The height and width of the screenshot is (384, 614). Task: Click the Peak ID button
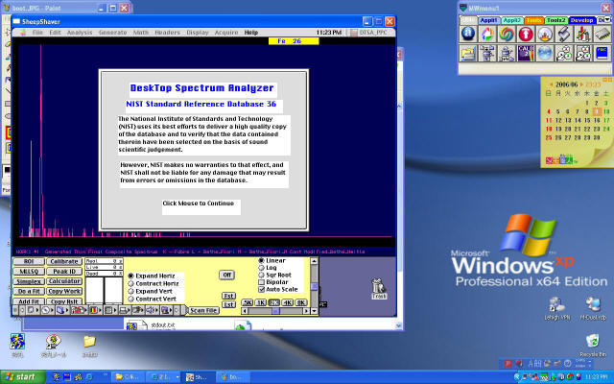(x=64, y=271)
